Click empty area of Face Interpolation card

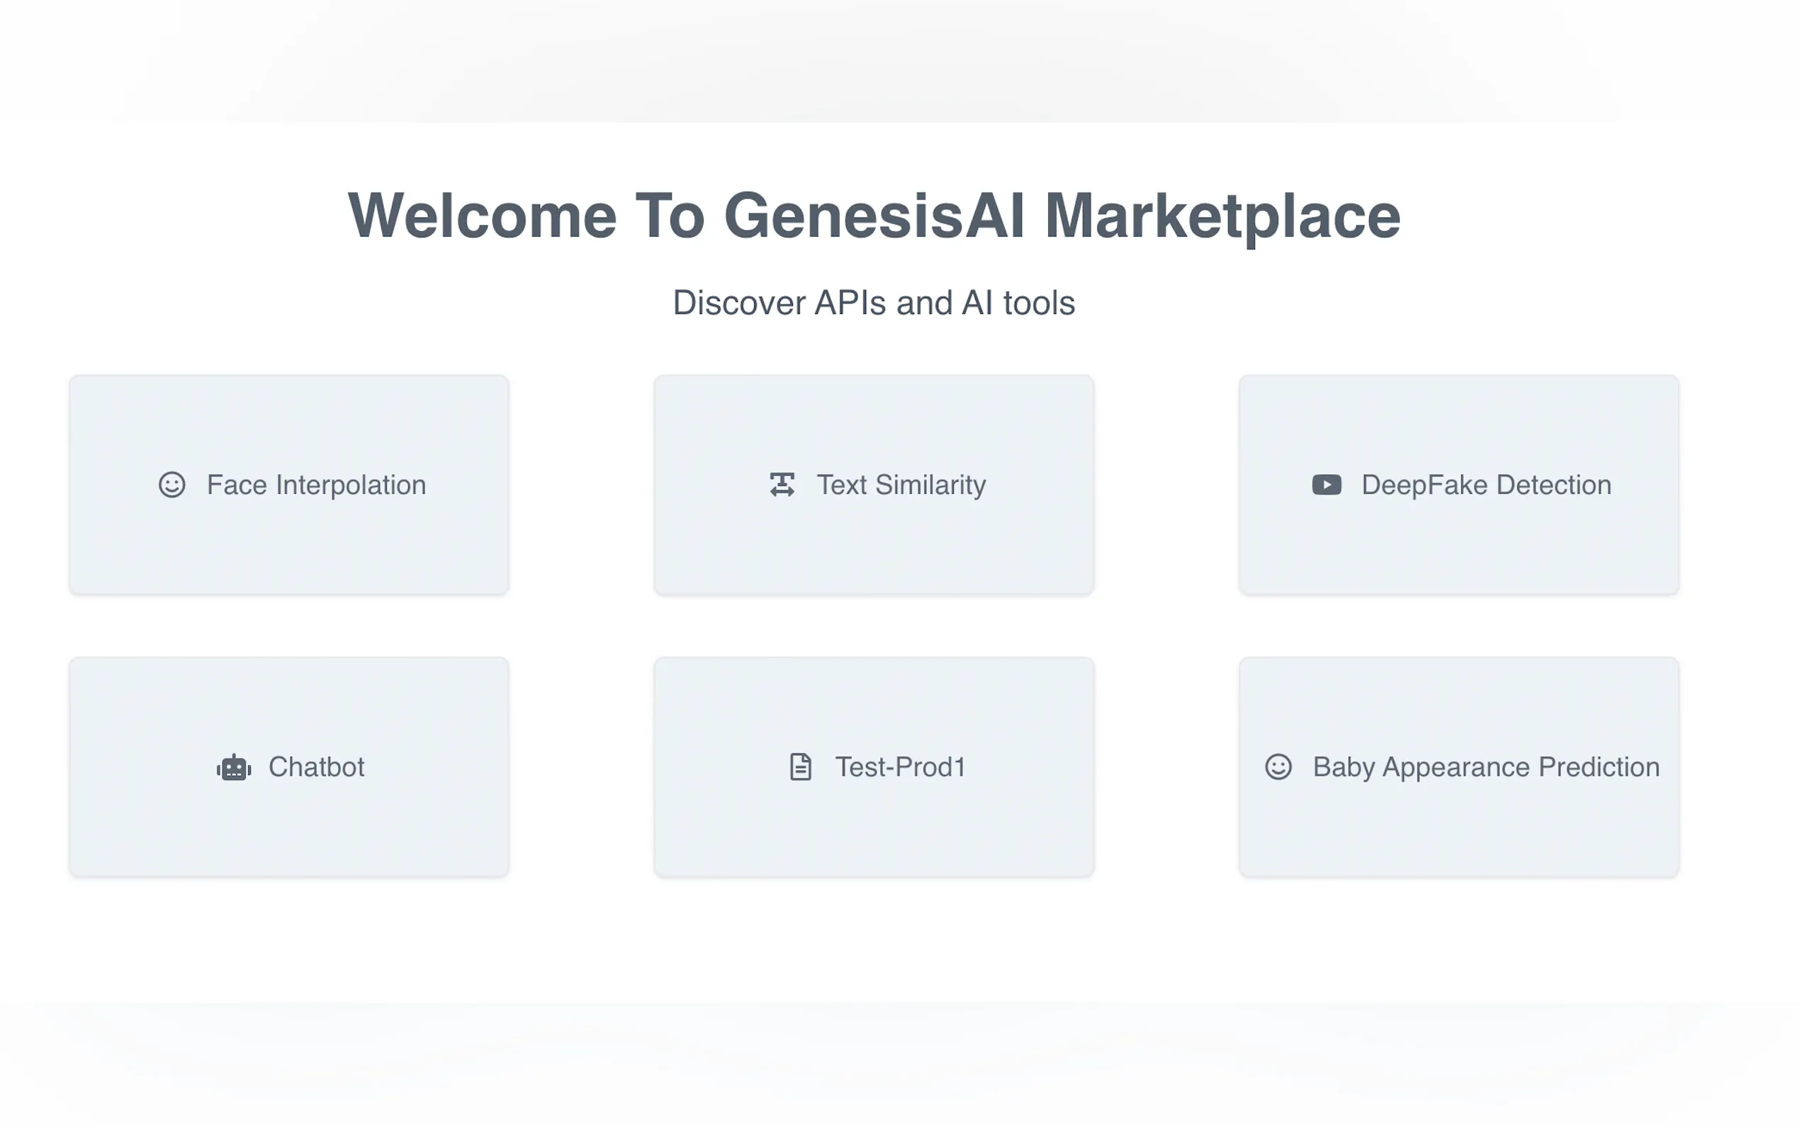(x=288, y=550)
